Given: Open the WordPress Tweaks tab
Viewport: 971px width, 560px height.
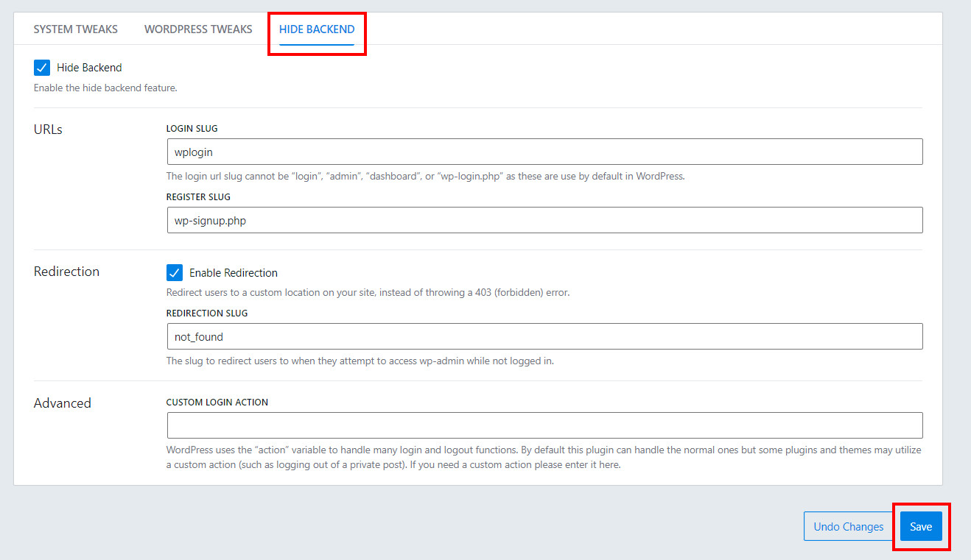Looking at the screenshot, I should (198, 29).
